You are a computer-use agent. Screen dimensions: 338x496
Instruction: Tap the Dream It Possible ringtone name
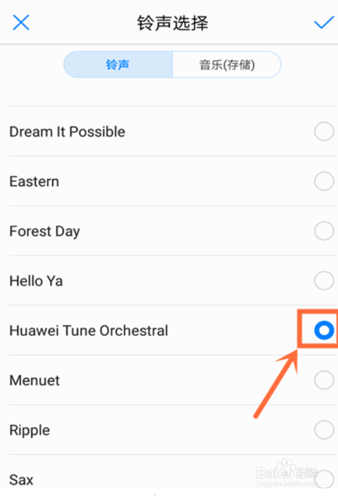point(67,132)
